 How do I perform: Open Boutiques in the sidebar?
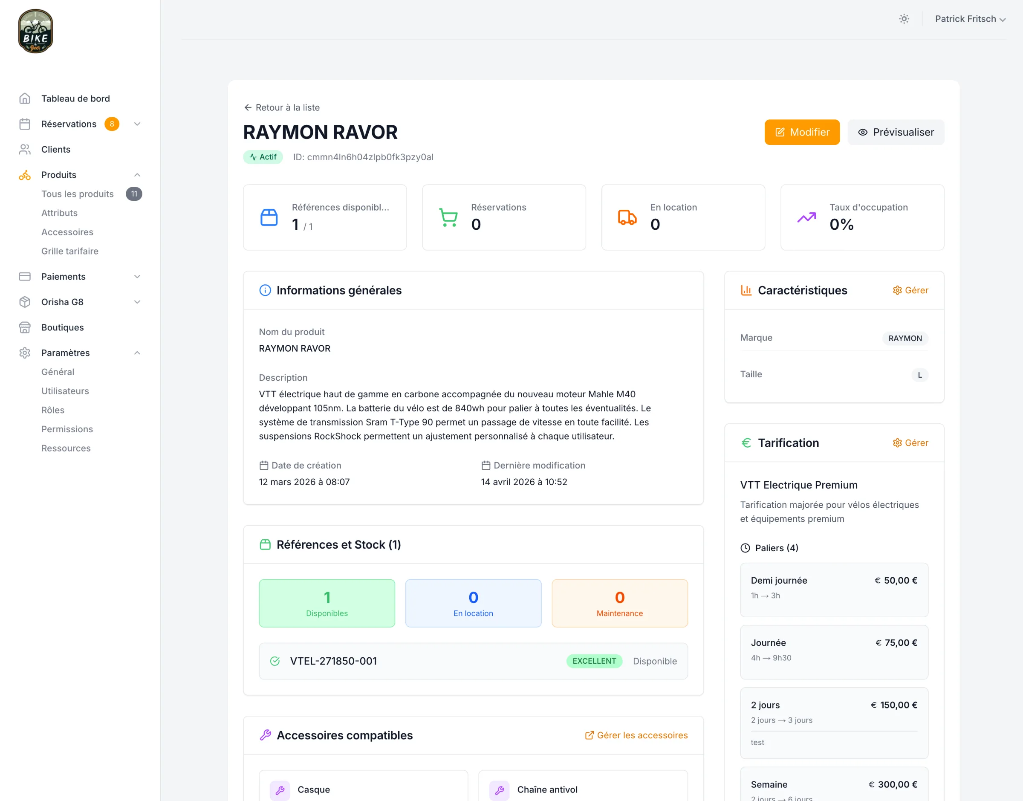[62, 327]
